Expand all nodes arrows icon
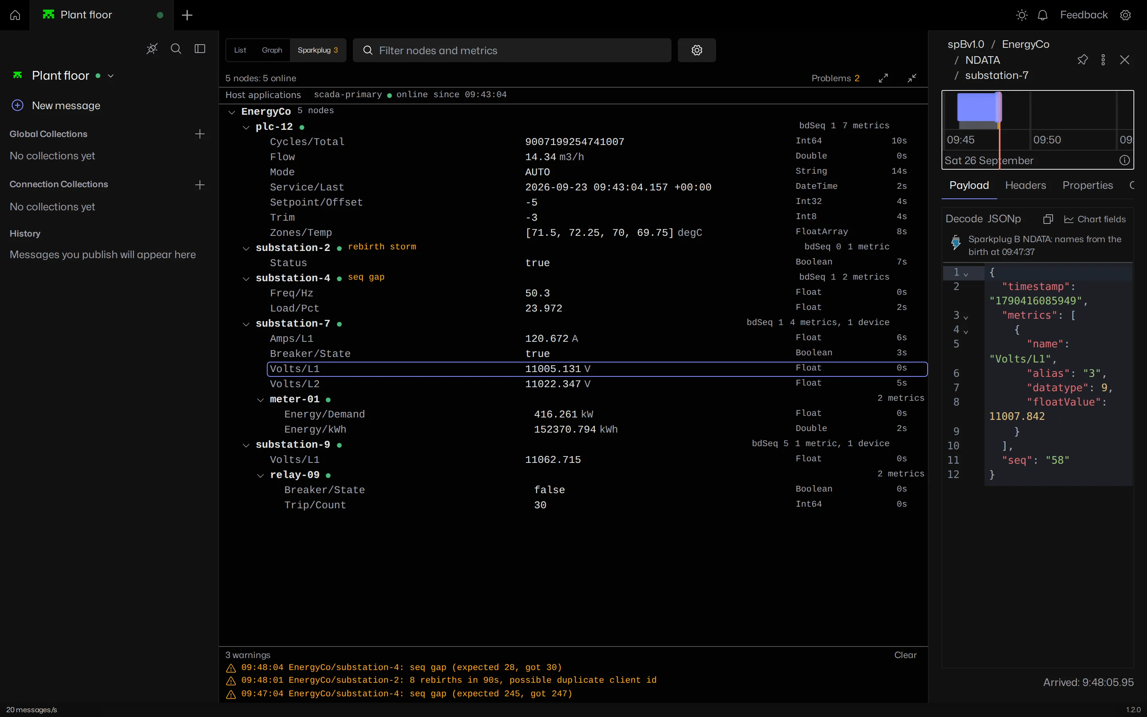 [x=883, y=78]
